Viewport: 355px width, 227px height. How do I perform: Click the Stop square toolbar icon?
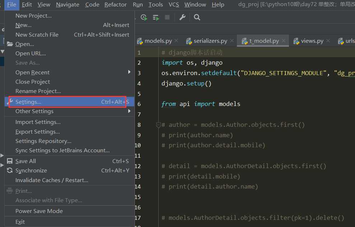click(x=167, y=17)
